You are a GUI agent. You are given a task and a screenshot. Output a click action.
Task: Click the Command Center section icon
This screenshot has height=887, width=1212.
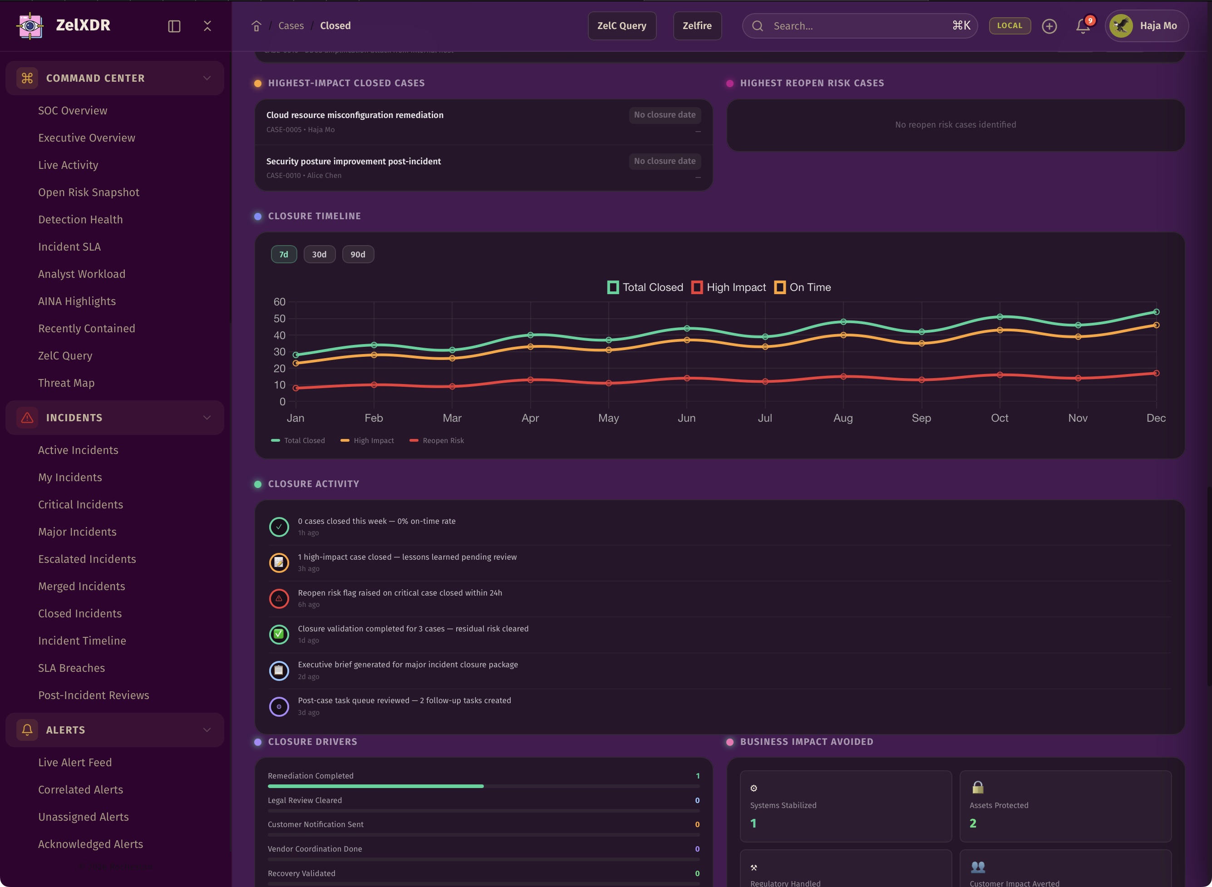(x=27, y=79)
